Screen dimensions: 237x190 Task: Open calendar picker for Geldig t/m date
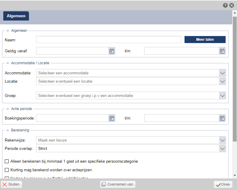(222, 51)
